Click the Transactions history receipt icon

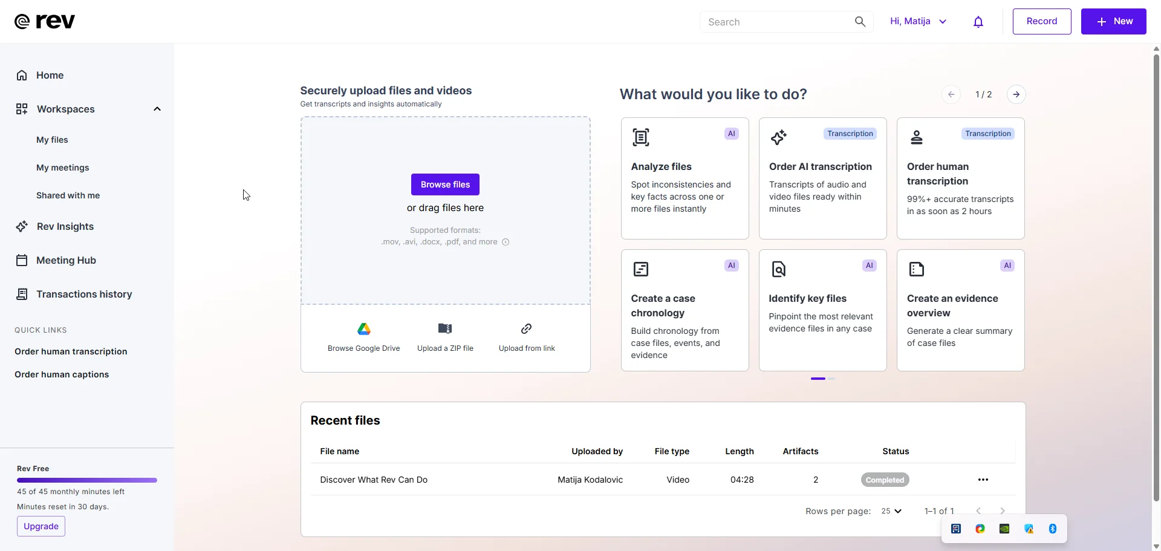(x=22, y=294)
